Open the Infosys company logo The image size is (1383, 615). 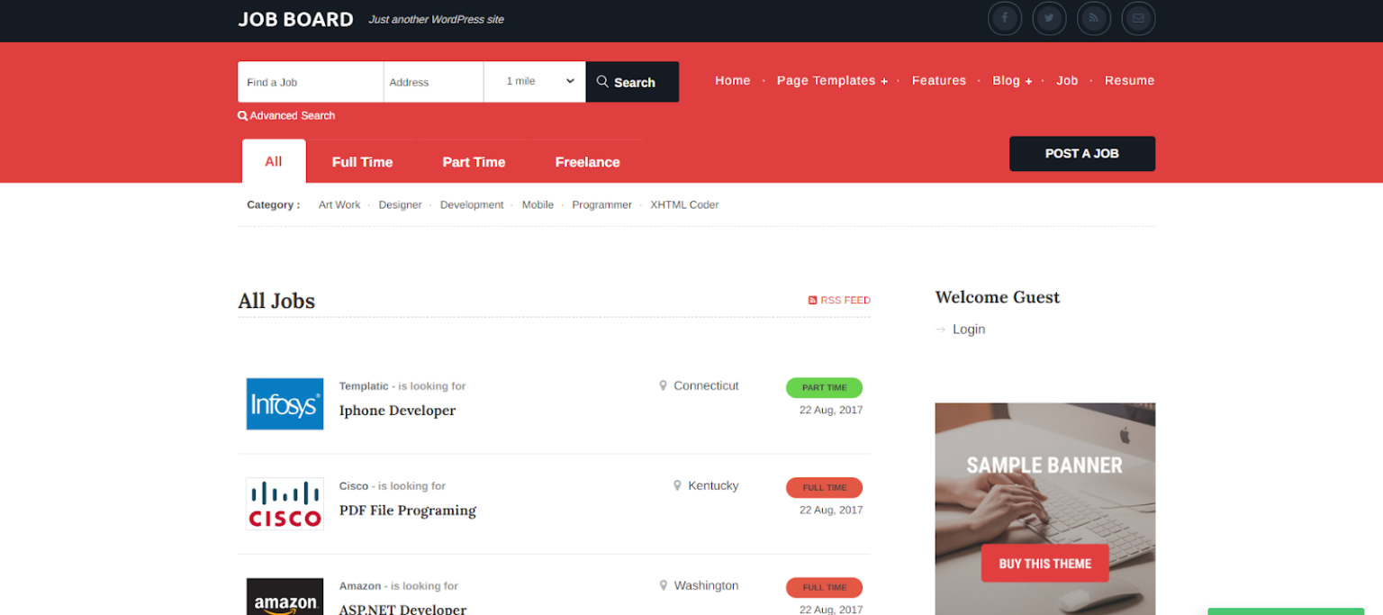click(285, 403)
